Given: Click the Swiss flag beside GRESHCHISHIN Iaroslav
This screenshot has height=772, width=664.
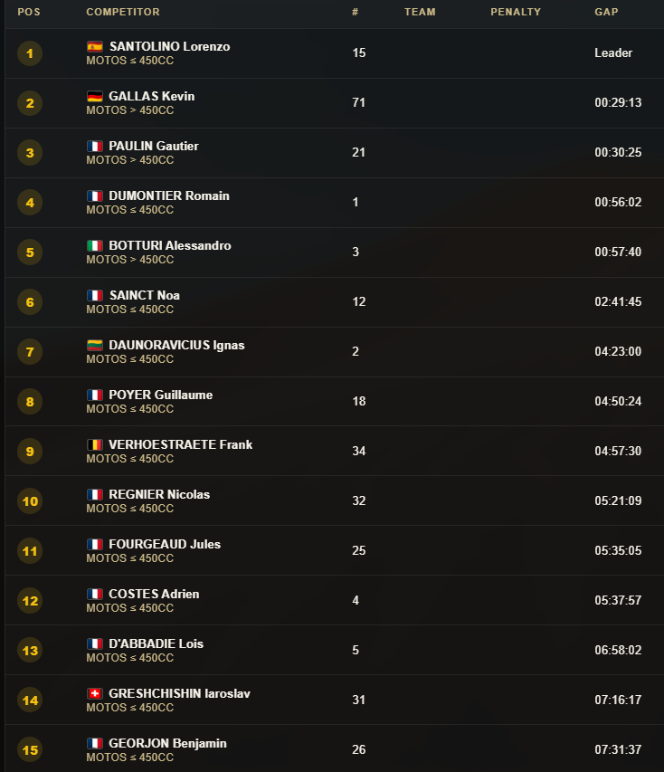Looking at the screenshot, I should 94,693.
